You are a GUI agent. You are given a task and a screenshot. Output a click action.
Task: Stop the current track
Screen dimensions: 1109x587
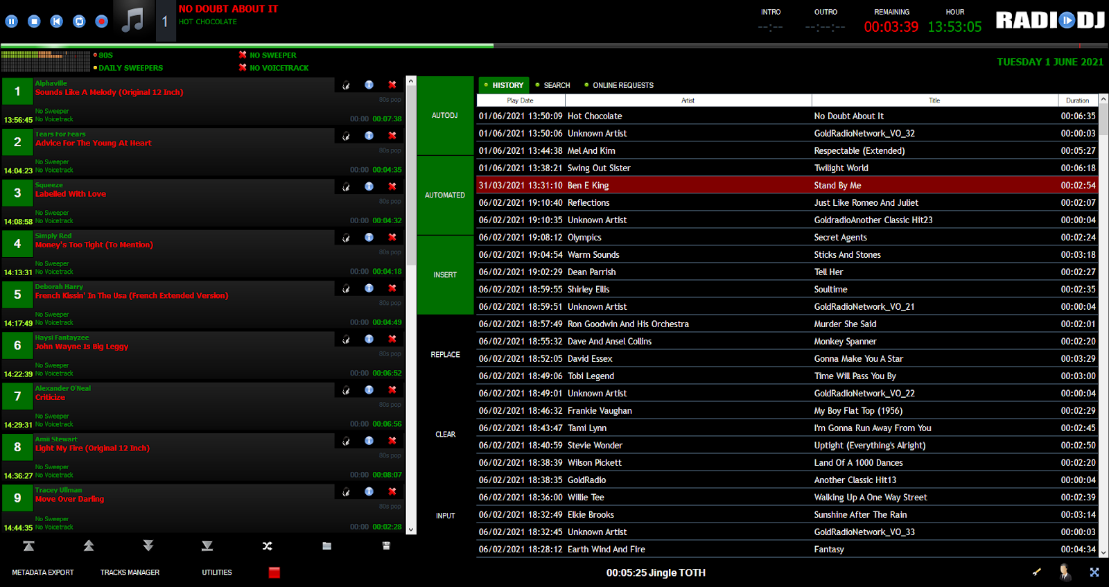click(x=34, y=21)
